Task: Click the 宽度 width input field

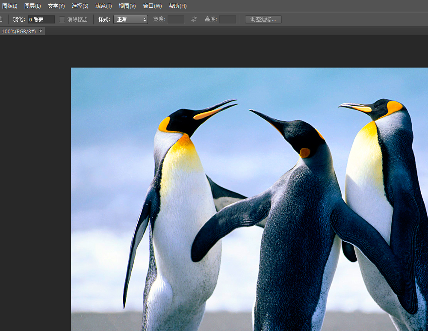Action: (176, 19)
